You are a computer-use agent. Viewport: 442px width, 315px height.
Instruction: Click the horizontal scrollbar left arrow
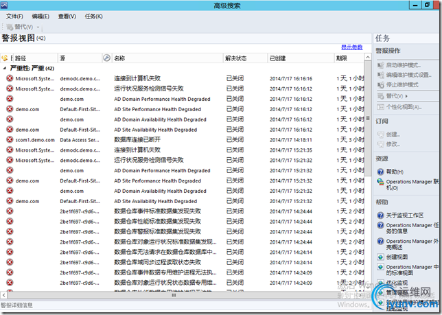(3, 295)
